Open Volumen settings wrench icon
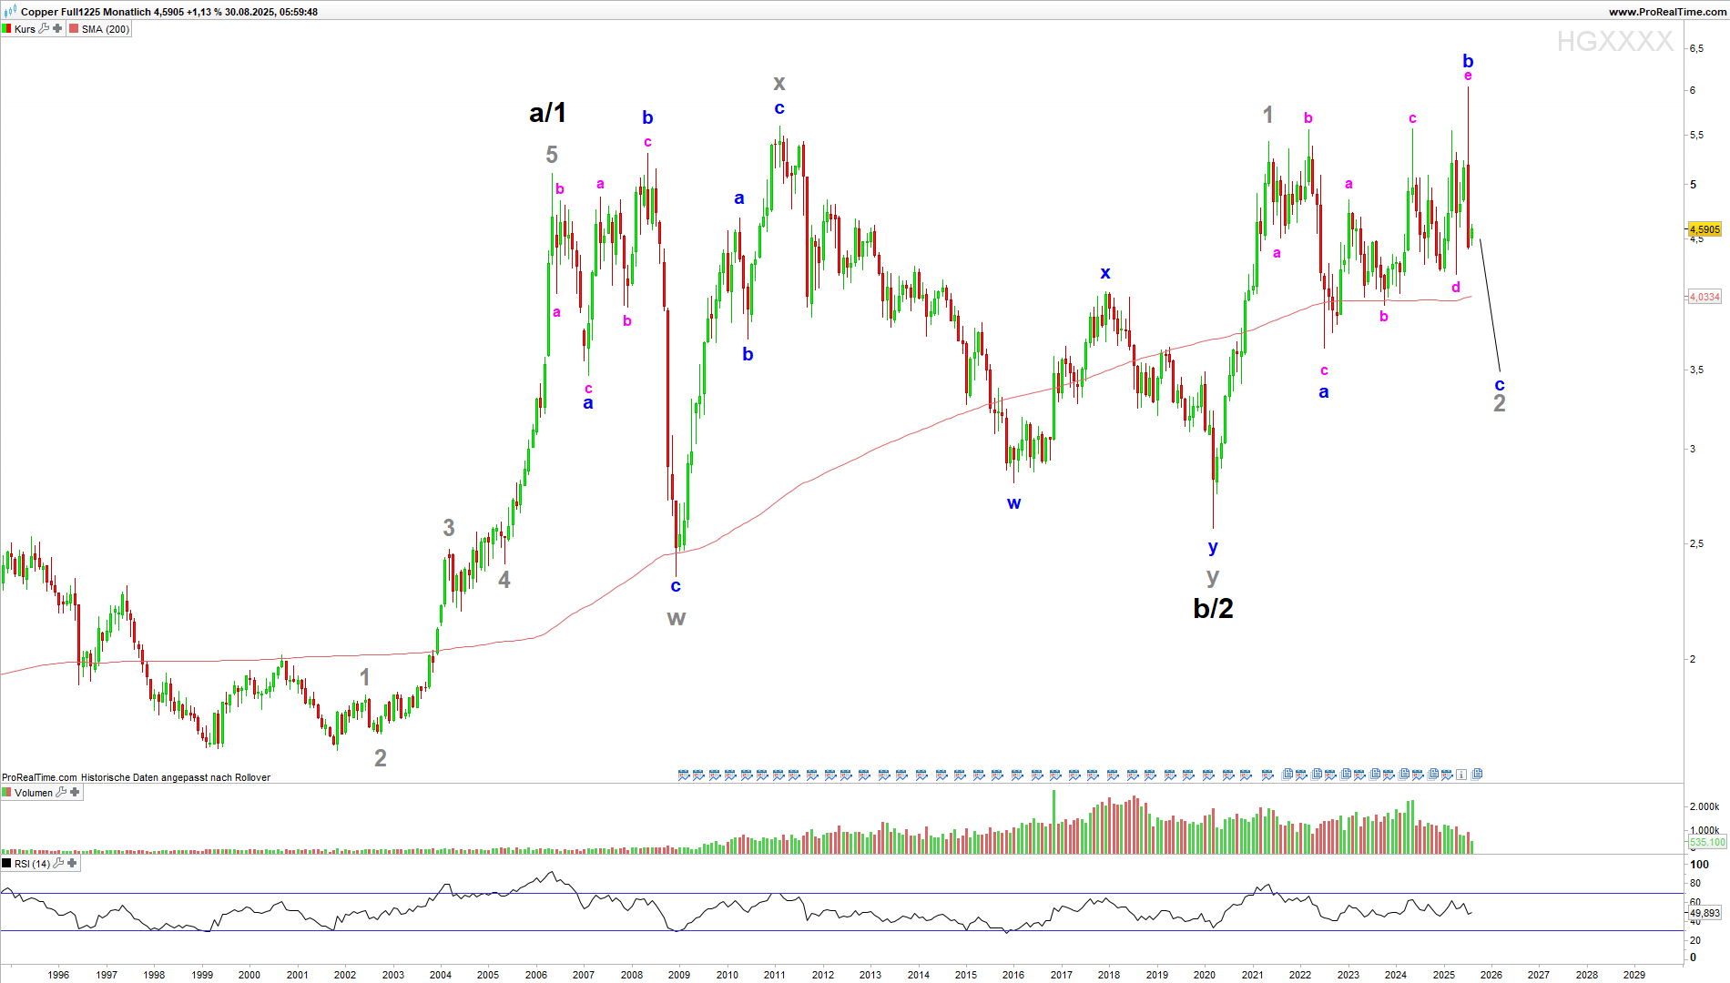Viewport: 1730px width, 983px height. click(x=61, y=793)
